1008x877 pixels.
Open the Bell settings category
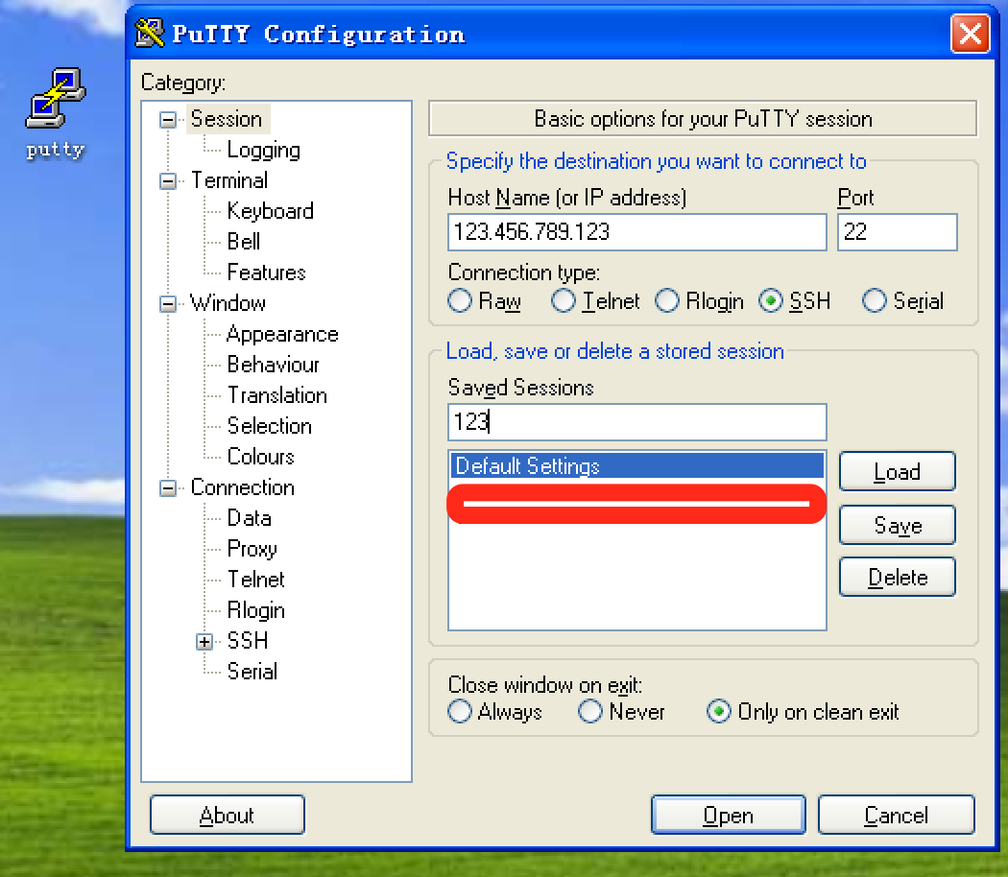tap(244, 242)
